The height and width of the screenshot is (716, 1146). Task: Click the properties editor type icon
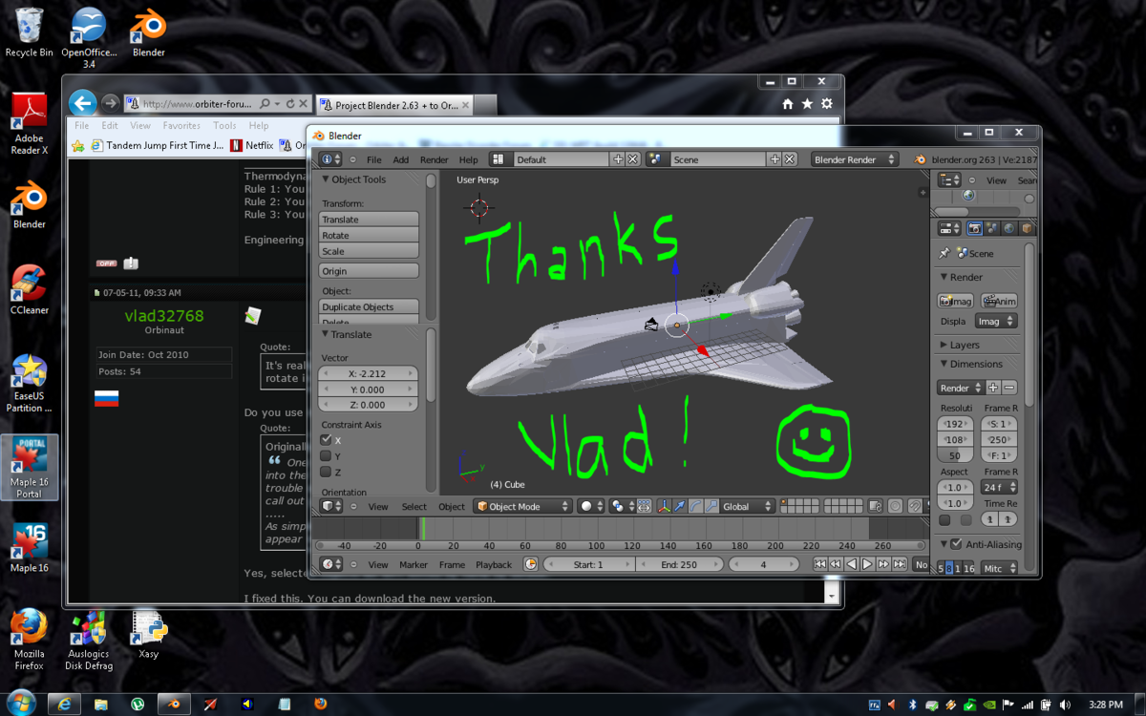tap(950, 229)
